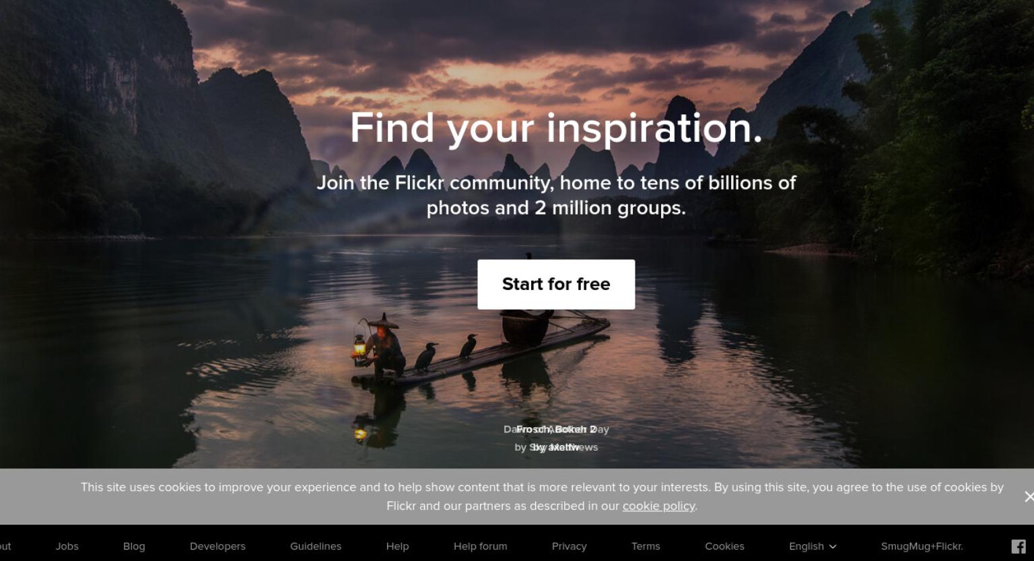Open the Blog footer link

tap(134, 546)
